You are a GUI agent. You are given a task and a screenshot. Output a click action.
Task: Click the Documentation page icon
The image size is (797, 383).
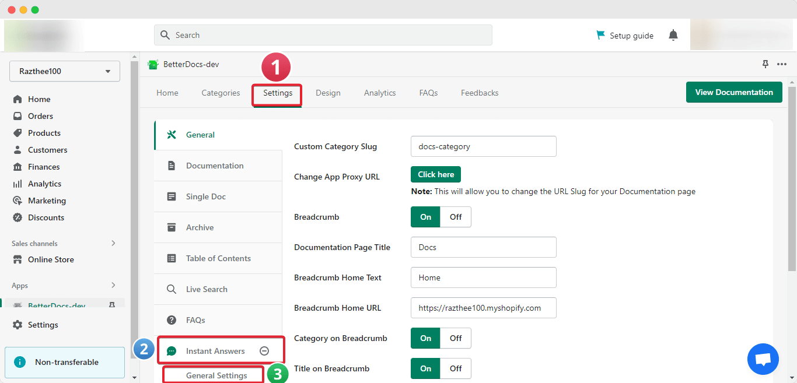coord(172,166)
